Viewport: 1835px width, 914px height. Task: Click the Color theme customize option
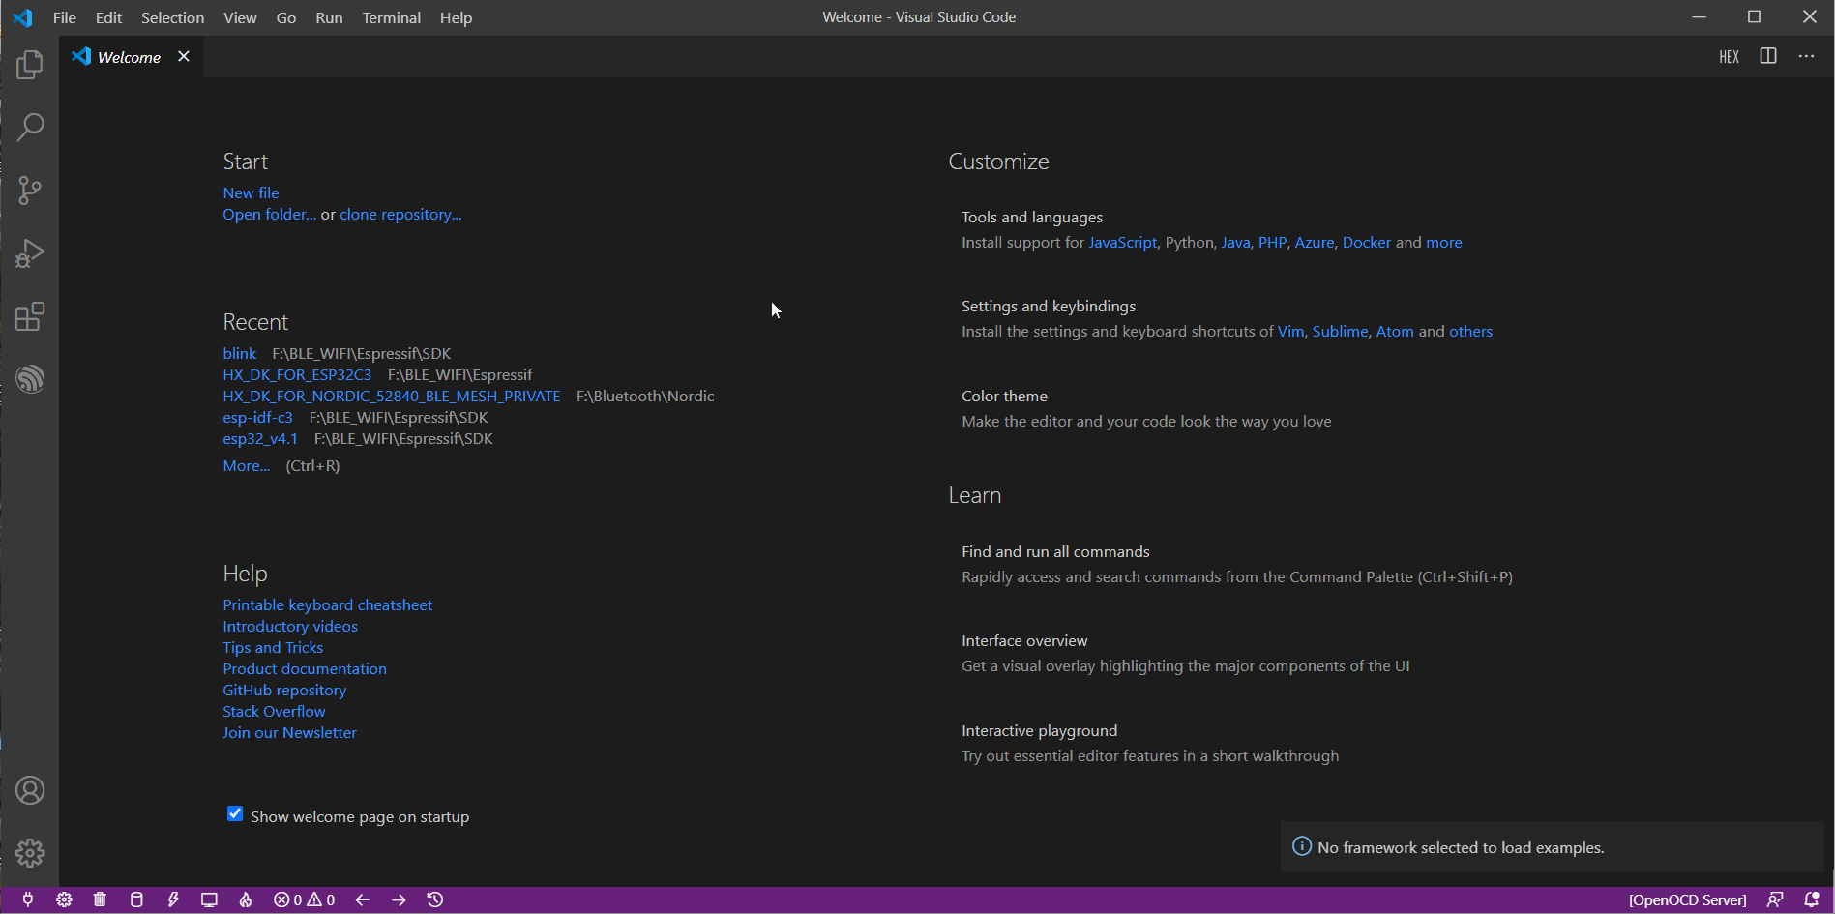[1146, 408]
